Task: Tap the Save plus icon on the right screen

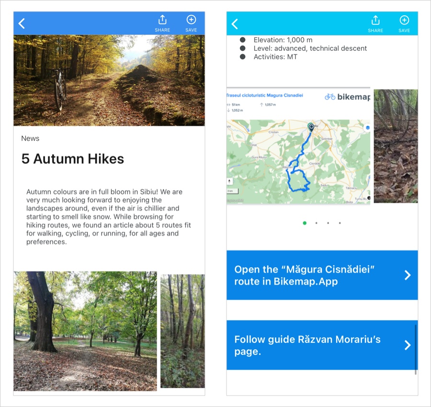Action: (404, 20)
